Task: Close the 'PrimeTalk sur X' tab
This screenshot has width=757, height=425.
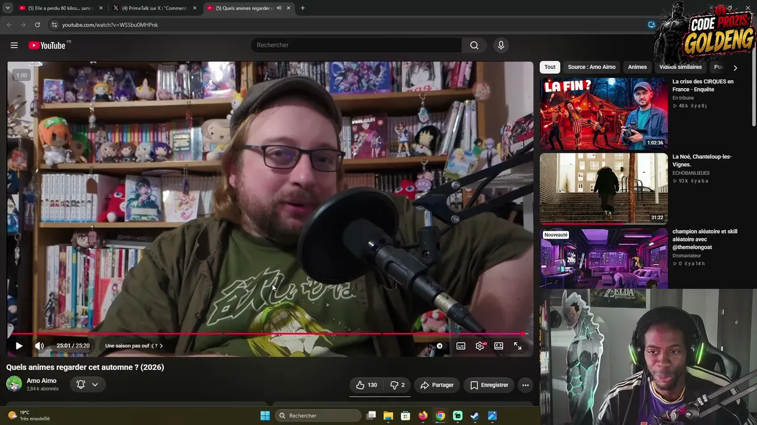Action: tap(195, 8)
